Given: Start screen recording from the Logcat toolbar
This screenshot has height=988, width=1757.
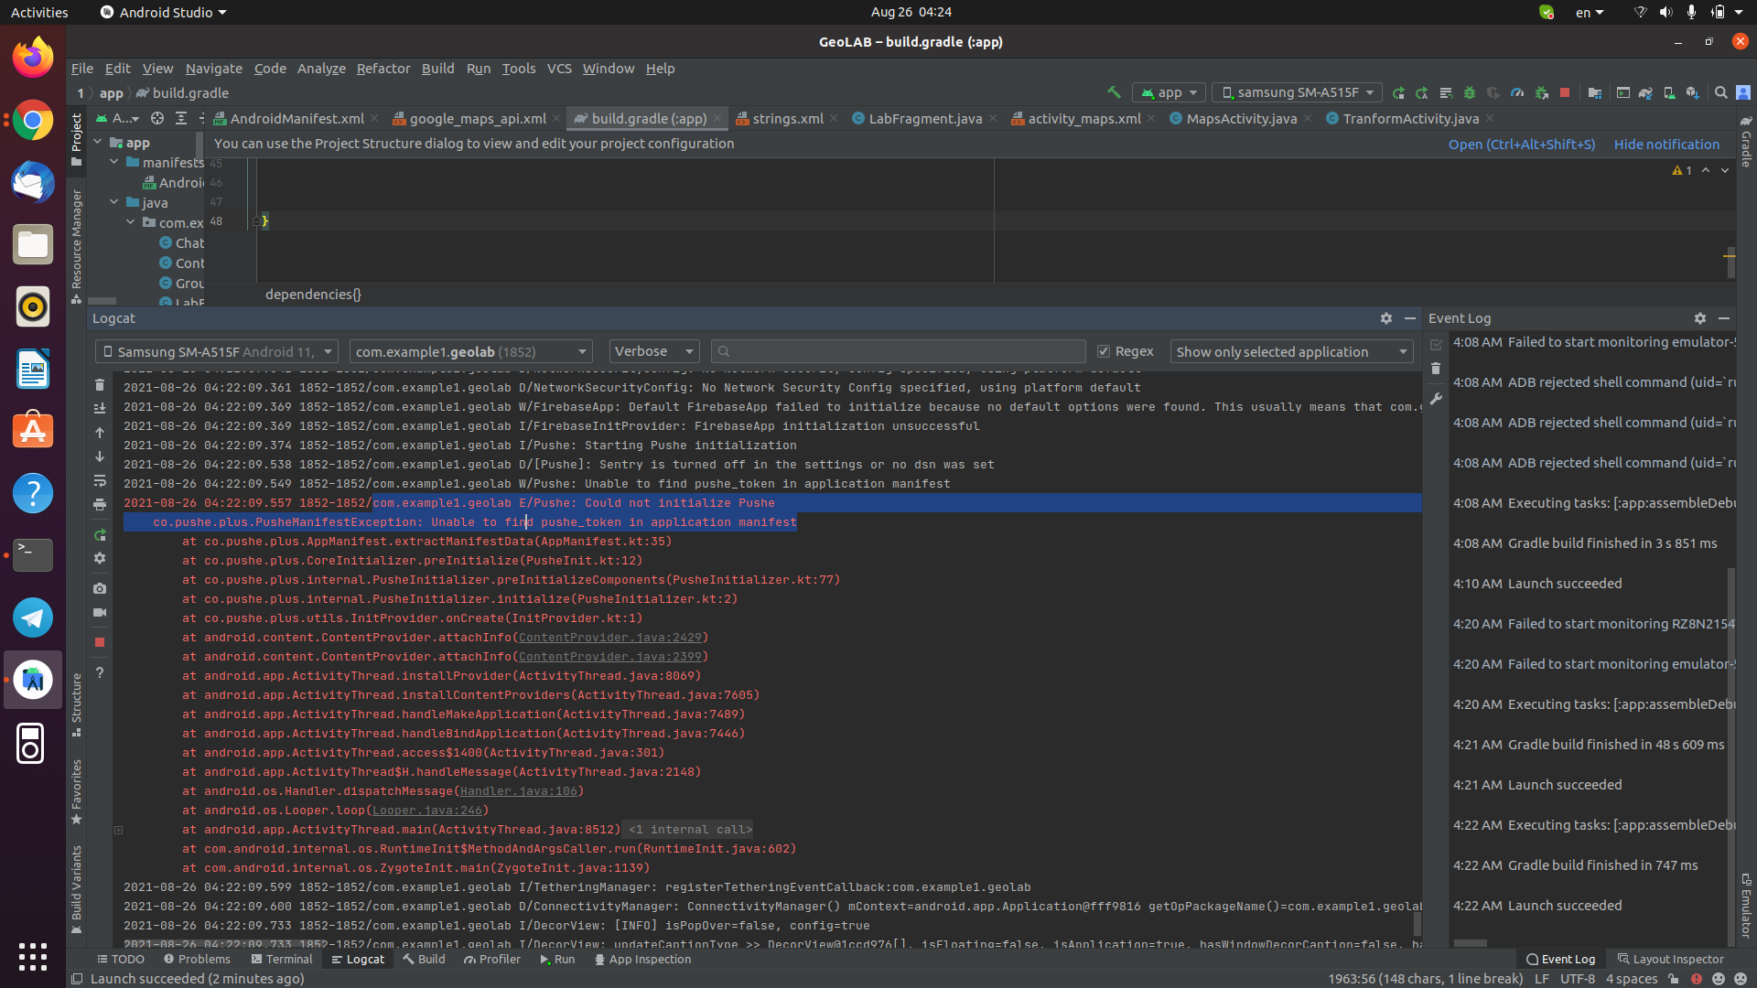Looking at the screenshot, I should click(x=99, y=613).
